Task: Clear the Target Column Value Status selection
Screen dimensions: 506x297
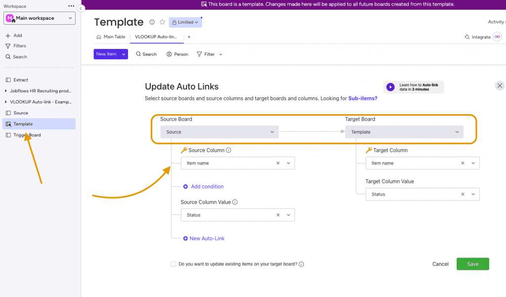Action: pyautogui.click(x=463, y=194)
